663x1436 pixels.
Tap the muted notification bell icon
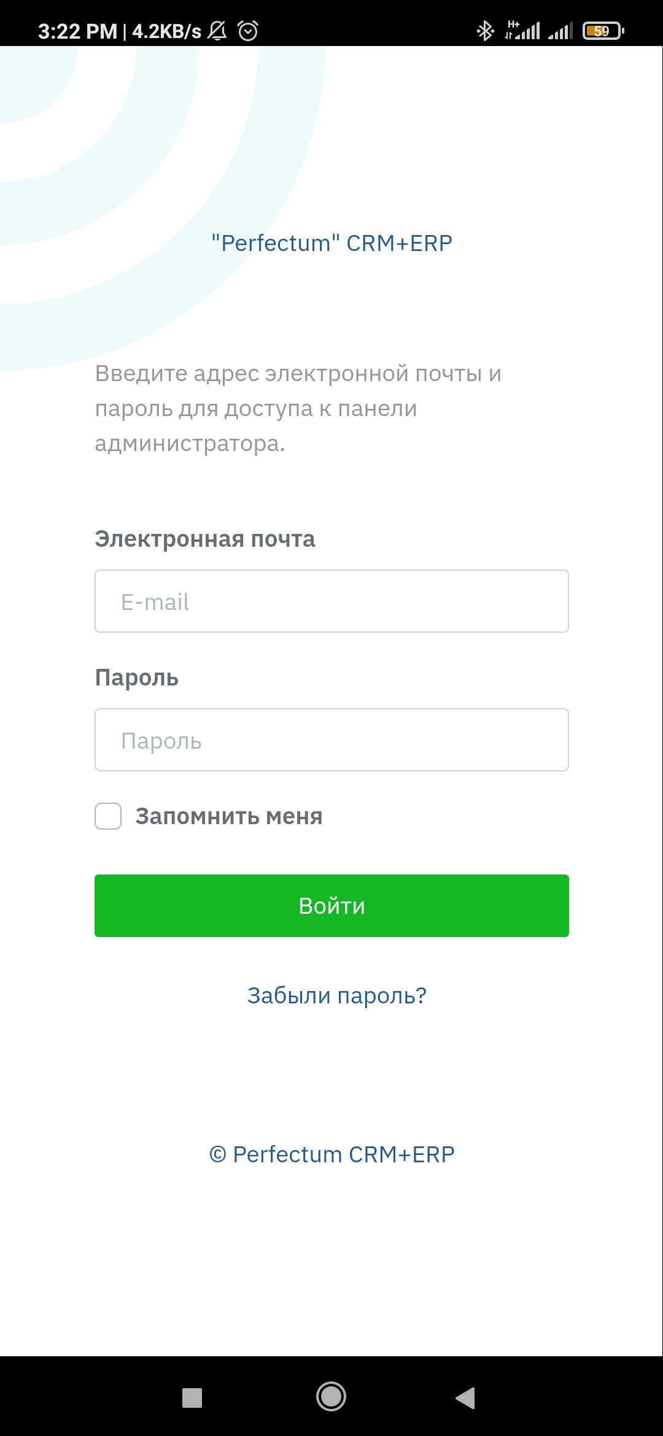tap(217, 31)
